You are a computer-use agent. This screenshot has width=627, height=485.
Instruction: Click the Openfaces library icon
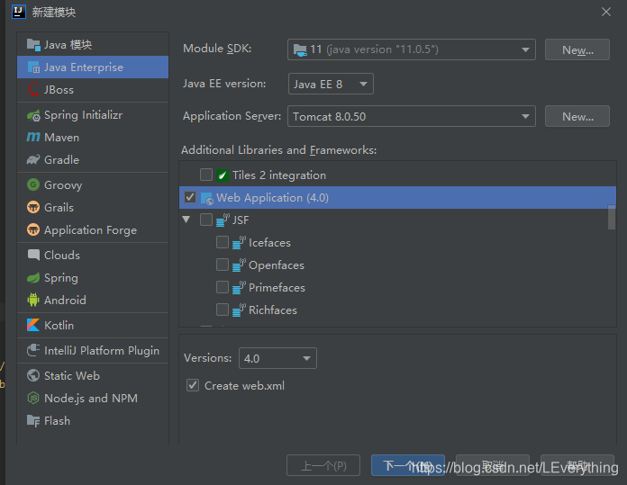pyautogui.click(x=239, y=265)
